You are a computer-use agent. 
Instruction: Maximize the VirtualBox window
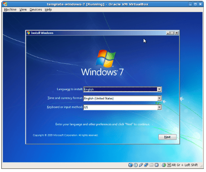[x=195, y=4]
